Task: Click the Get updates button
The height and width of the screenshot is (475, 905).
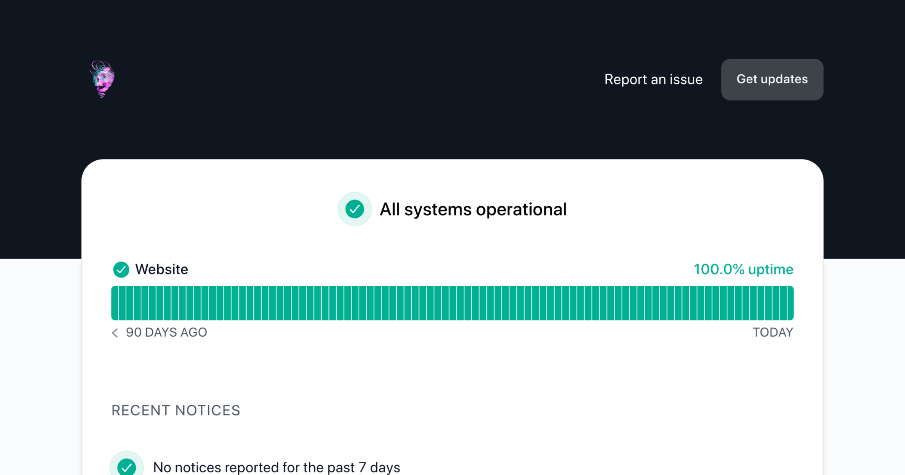Action: coord(772,80)
